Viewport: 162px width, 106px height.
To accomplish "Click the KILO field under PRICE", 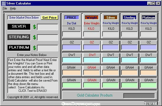I will [x=72, y=34].
